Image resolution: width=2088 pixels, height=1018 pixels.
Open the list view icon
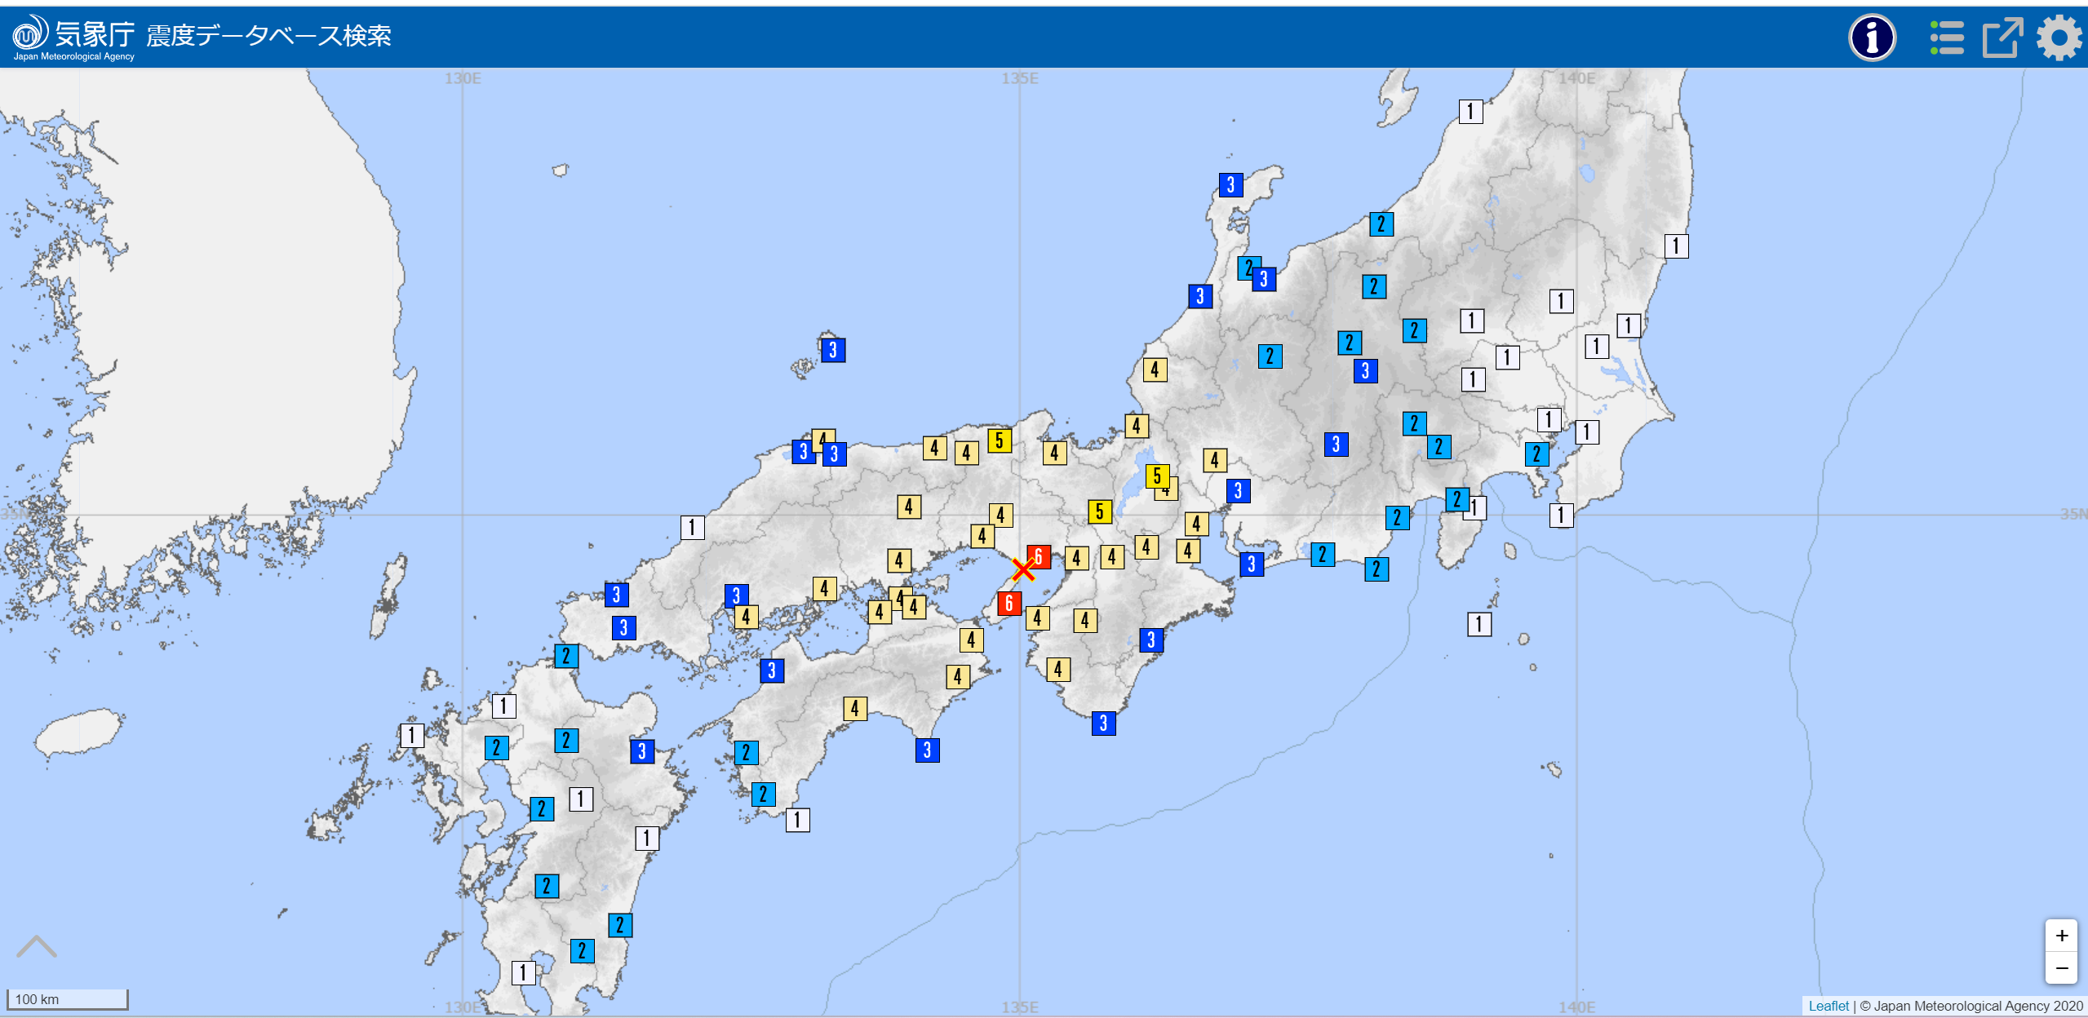(1947, 38)
